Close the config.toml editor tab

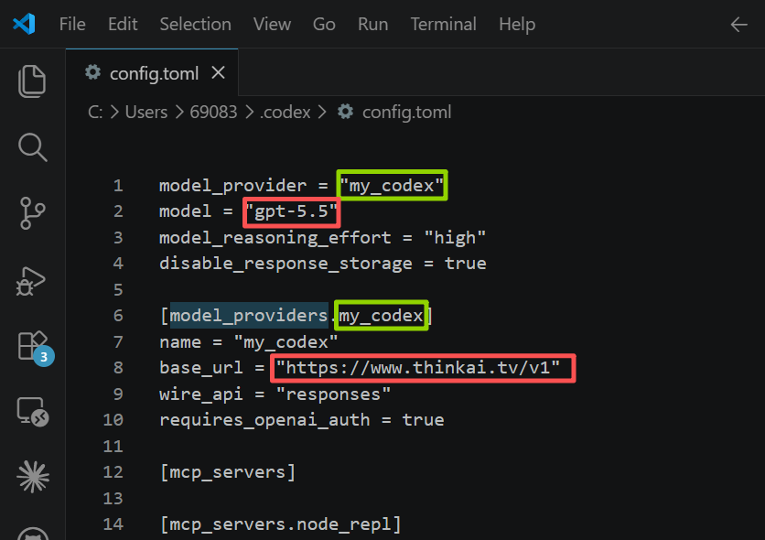[x=218, y=72]
